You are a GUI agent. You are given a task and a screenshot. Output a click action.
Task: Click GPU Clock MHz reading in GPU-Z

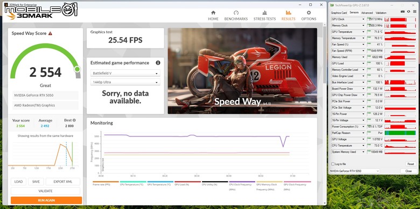click(x=375, y=19)
